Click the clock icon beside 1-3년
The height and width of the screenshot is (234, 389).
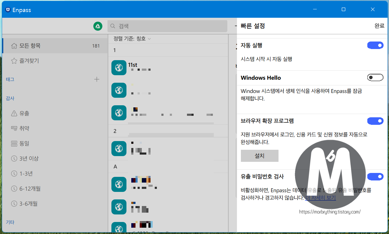click(x=14, y=174)
